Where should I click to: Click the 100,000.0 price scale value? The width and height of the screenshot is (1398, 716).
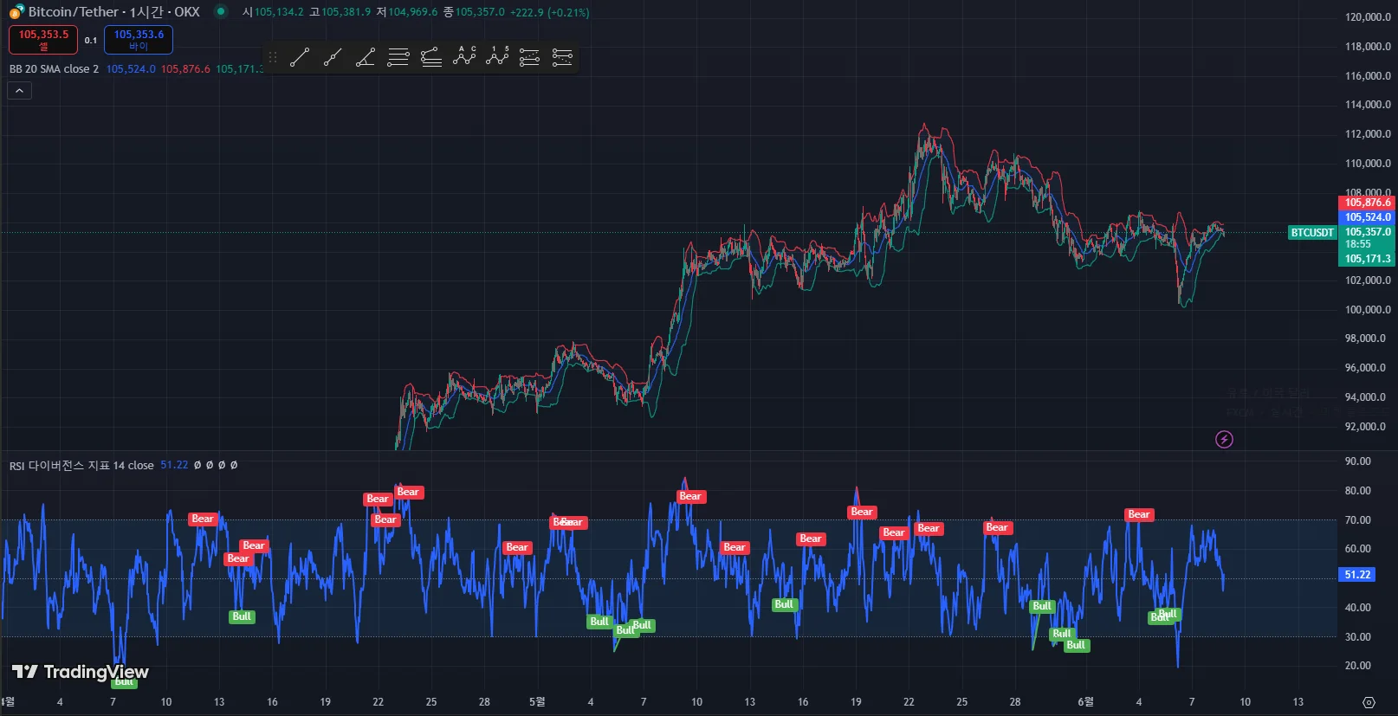[x=1368, y=310]
